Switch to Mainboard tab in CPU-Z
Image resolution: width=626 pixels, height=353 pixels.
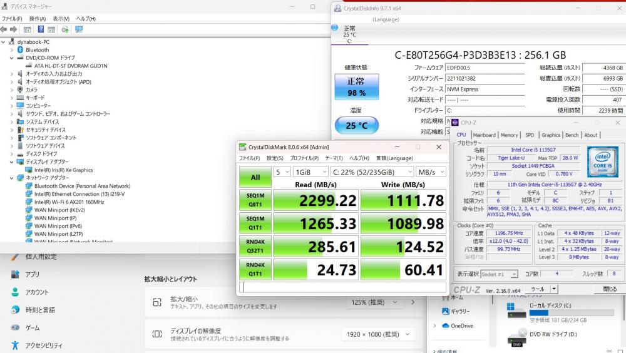pos(484,135)
